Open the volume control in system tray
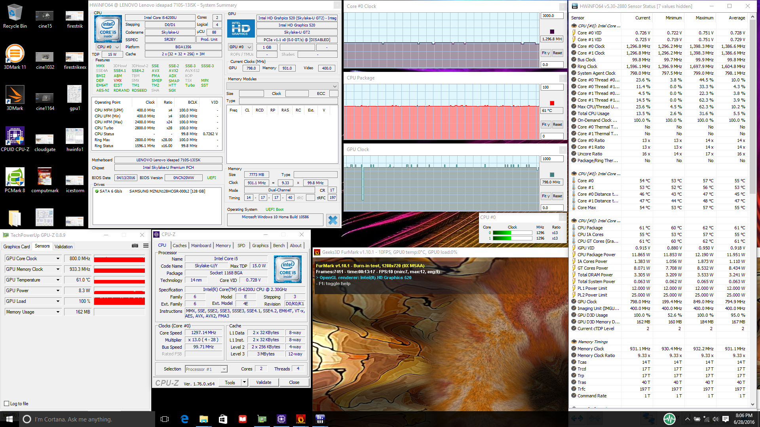The image size is (760, 427). [715, 419]
